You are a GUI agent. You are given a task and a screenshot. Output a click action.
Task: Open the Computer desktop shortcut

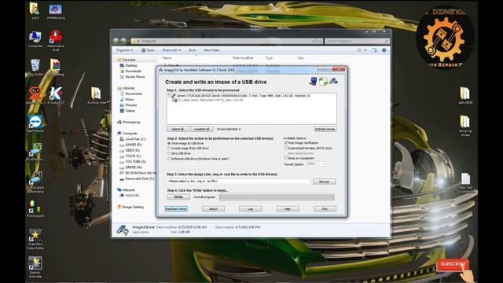35,39
